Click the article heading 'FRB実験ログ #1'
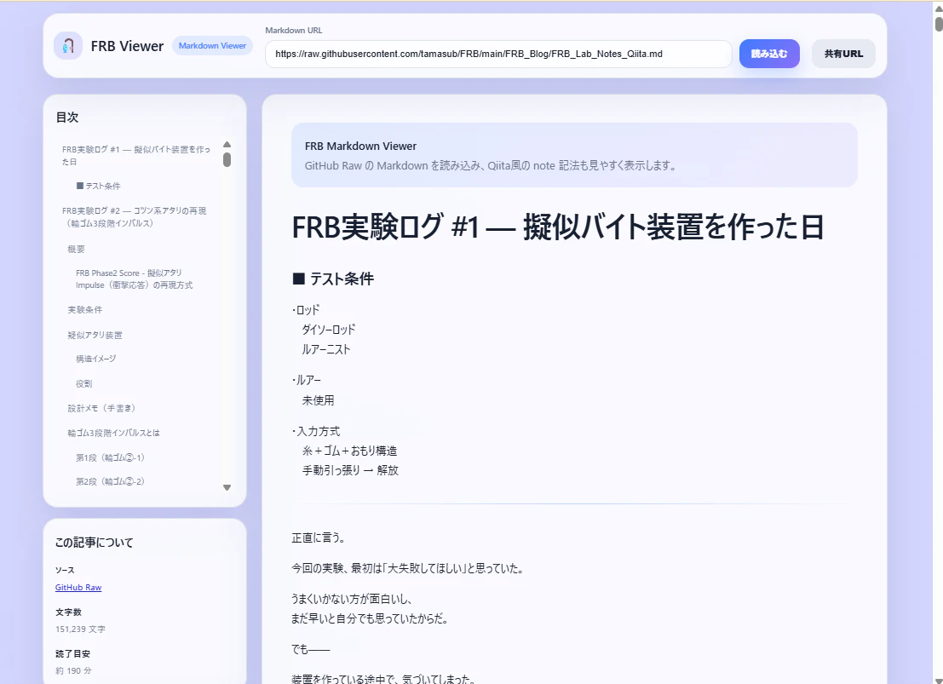The height and width of the screenshot is (684, 943). (557, 227)
